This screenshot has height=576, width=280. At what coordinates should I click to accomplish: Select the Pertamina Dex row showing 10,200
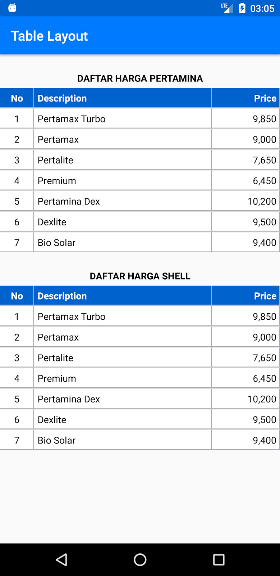pos(140,201)
